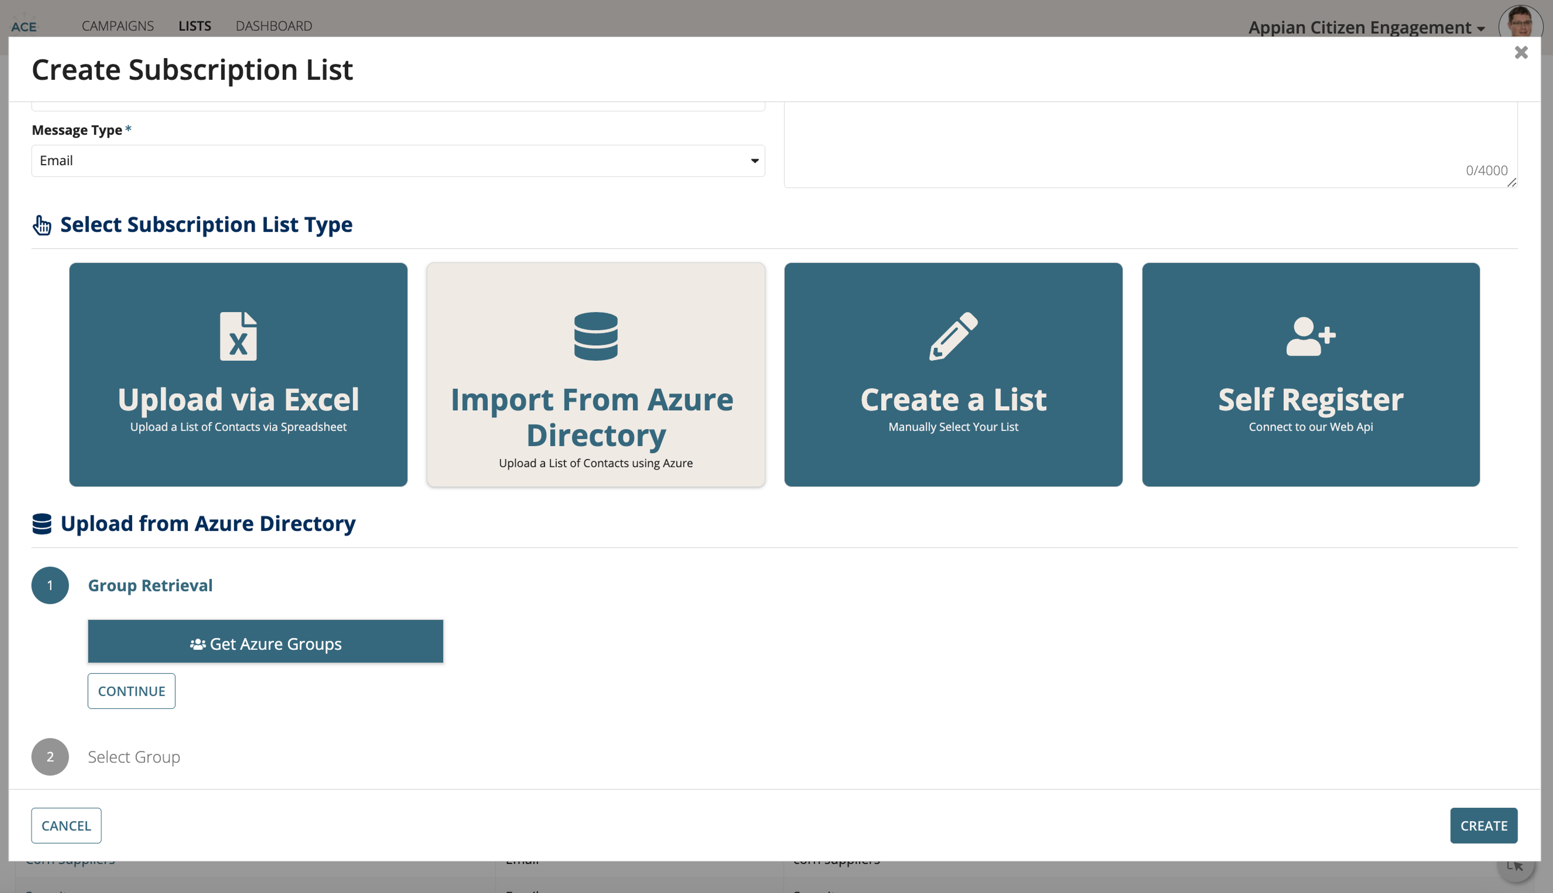The width and height of the screenshot is (1553, 893).
Task: Click the Message Type field label
Action: (77, 130)
